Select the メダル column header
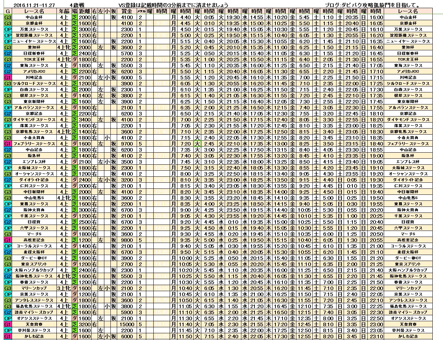Screen dimensions: 443x340 coord(141,11)
